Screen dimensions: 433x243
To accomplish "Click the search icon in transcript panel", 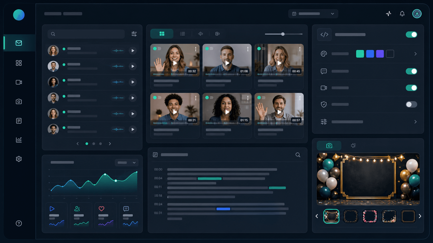I will (298, 155).
